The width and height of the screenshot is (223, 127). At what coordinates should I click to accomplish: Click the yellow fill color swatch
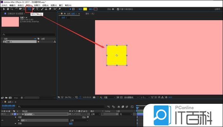pyautogui.click(x=85, y=9)
